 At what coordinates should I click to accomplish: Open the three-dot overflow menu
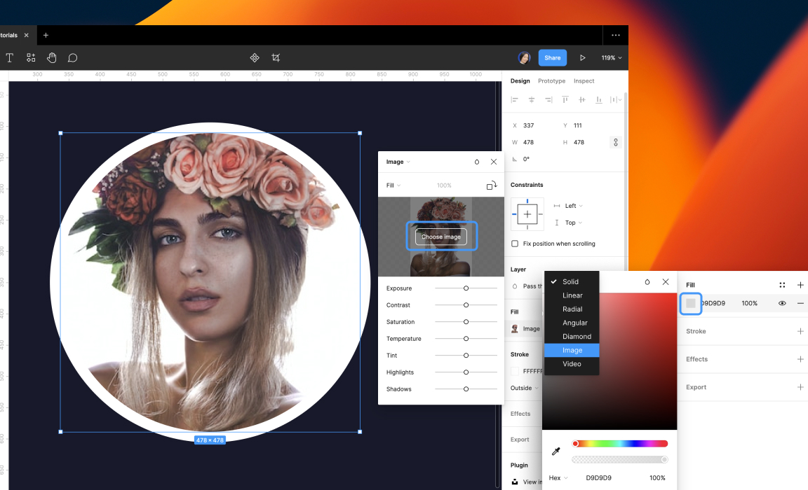616,36
